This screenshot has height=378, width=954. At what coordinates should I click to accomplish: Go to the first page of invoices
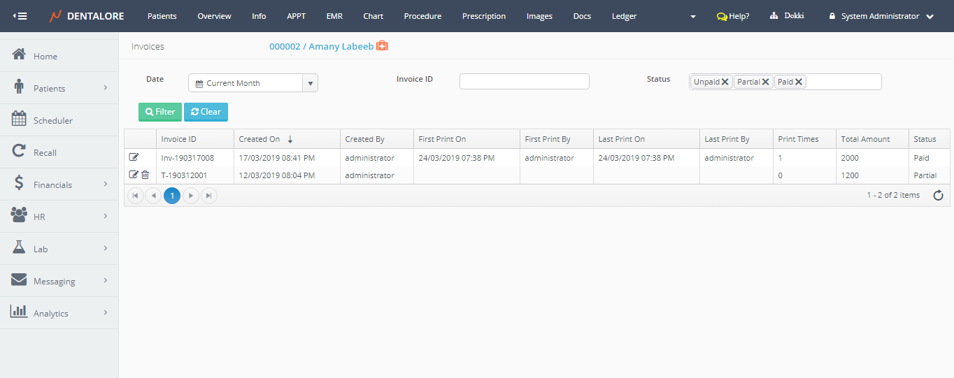point(135,196)
